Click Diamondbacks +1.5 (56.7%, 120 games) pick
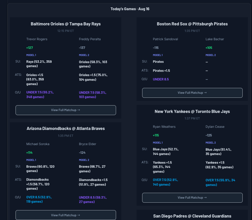The height and width of the screenshot is (220, 252). (38, 184)
